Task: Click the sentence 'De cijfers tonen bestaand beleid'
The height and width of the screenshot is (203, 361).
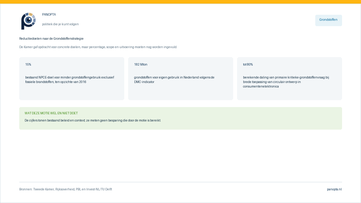Action: (x=93, y=120)
